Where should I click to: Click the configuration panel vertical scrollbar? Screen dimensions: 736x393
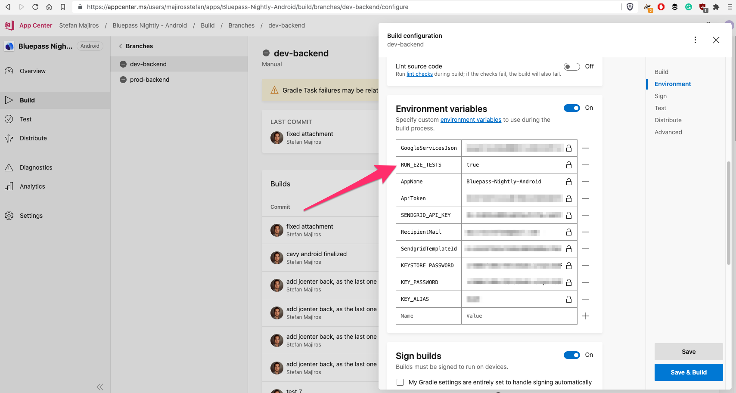click(x=728, y=213)
